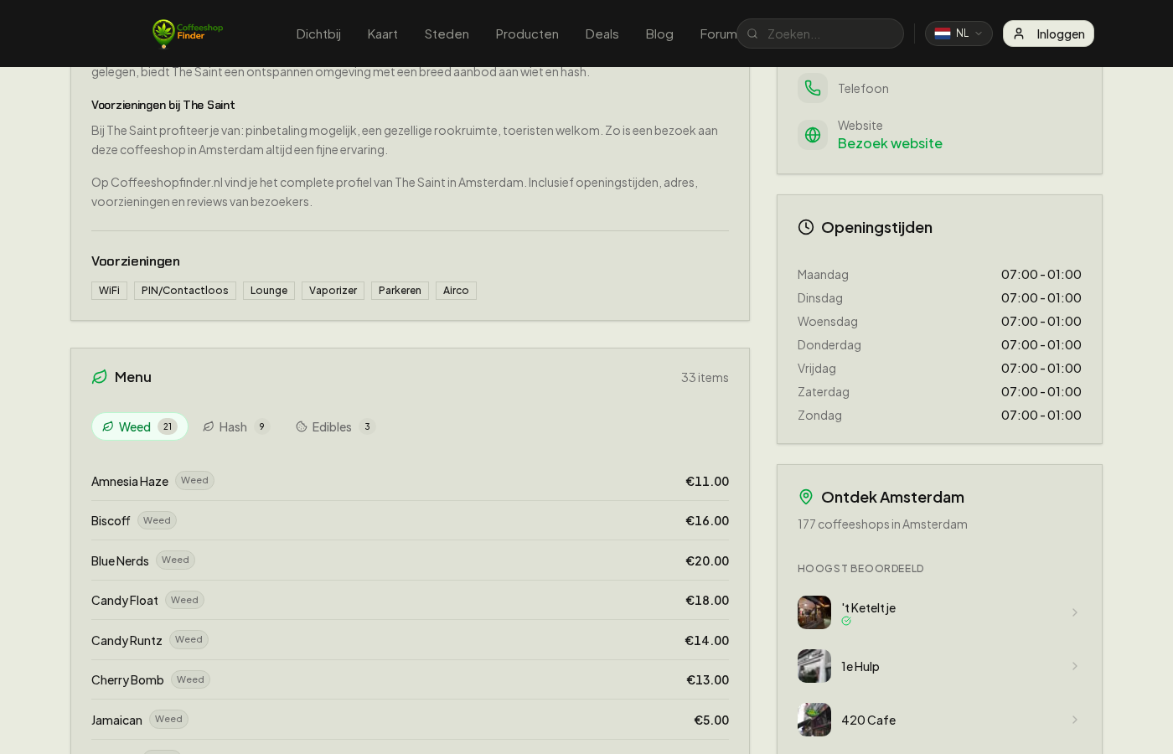The height and width of the screenshot is (754, 1173).
Task: Open the Deals page
Action: (x=602, y=34)
